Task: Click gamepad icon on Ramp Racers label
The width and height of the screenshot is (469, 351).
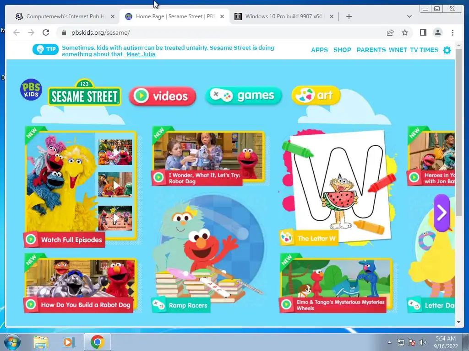Action: point(158,305)
